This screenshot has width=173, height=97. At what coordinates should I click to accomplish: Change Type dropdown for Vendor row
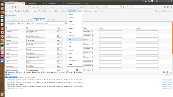click(x=88, y=48)
